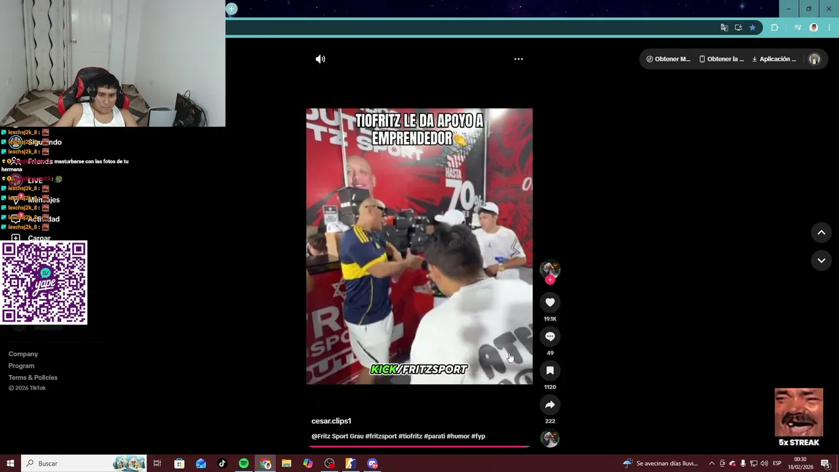
Task: Click the 5x STREAK laughing meme
Action: [798, 418]
